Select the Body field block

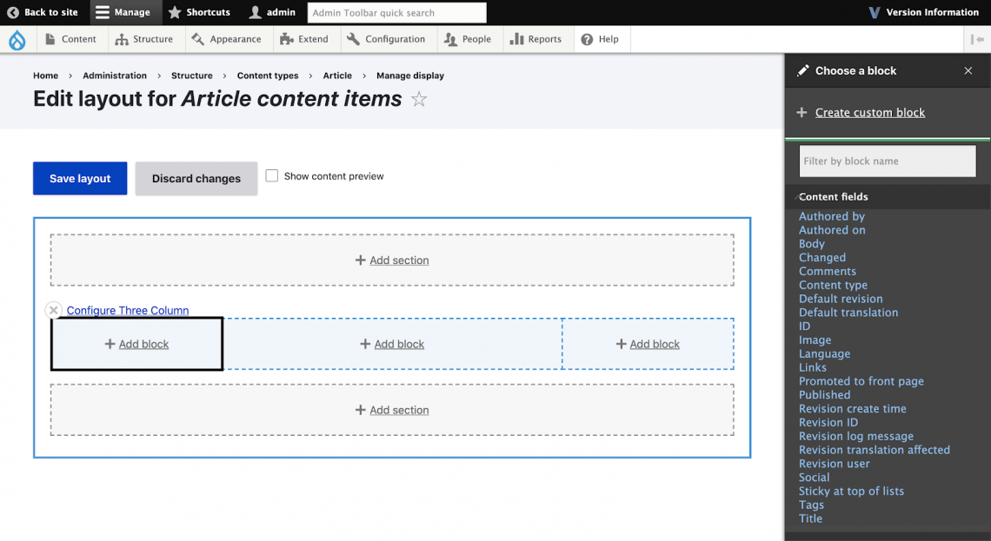(812, 244)
